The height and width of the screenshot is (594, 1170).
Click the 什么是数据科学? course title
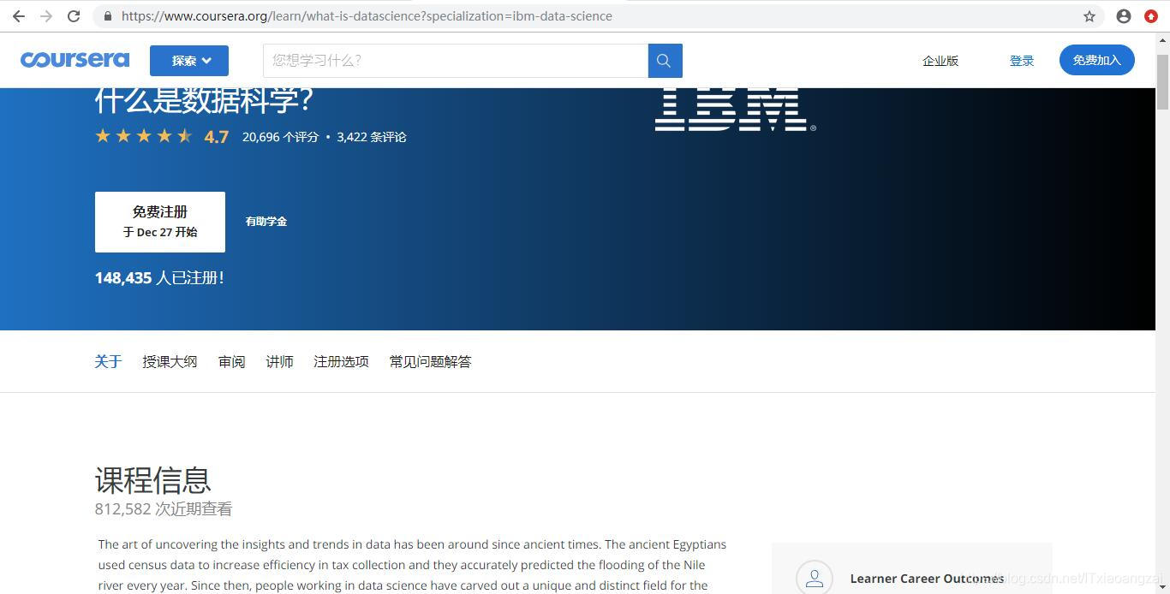coord(204,101)
